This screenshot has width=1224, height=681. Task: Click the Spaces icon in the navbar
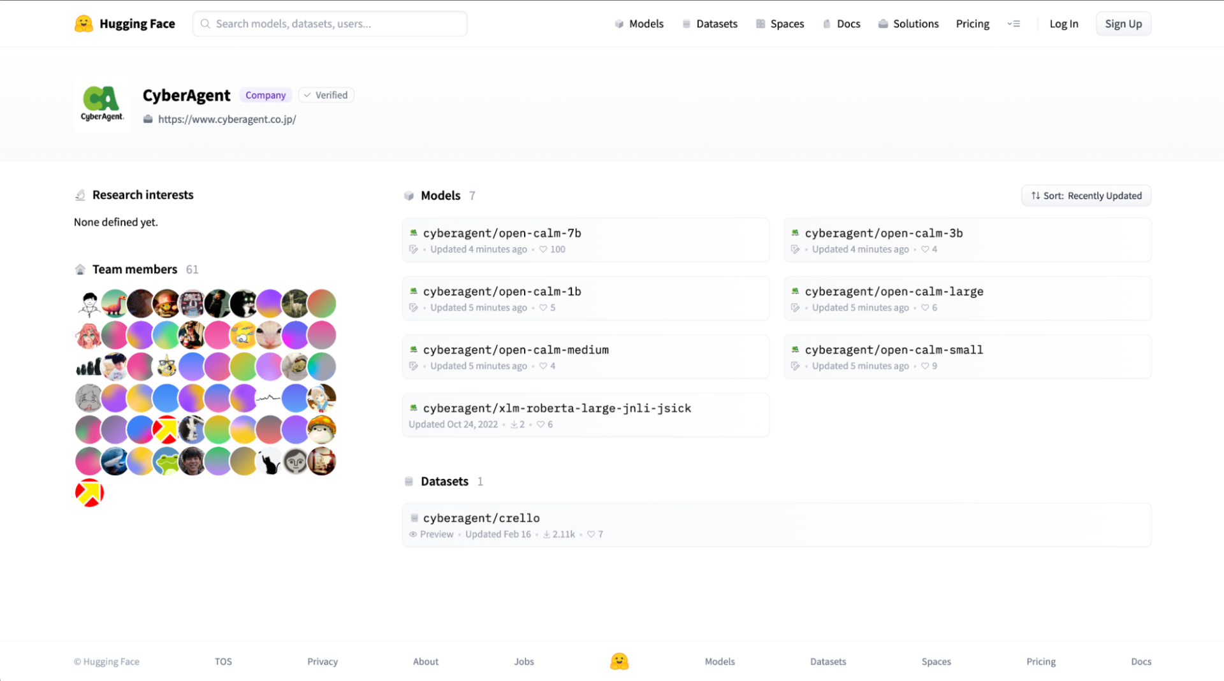[x=760, y=24]
